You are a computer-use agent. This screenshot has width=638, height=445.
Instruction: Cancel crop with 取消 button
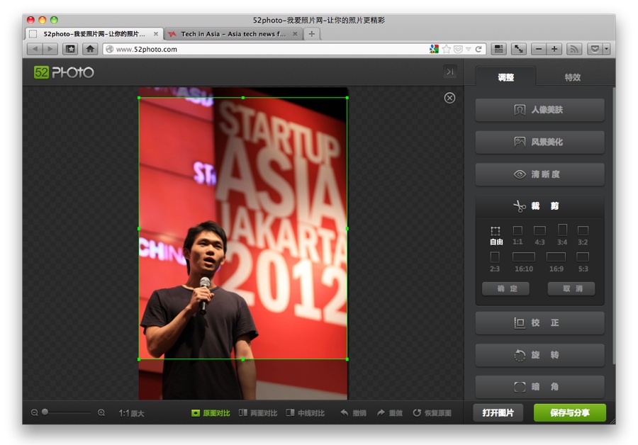coord(571,288)
